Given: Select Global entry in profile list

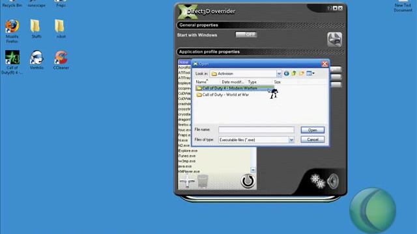Looking at the screenshot, I should pyautogui.click(x=184, y=62).
